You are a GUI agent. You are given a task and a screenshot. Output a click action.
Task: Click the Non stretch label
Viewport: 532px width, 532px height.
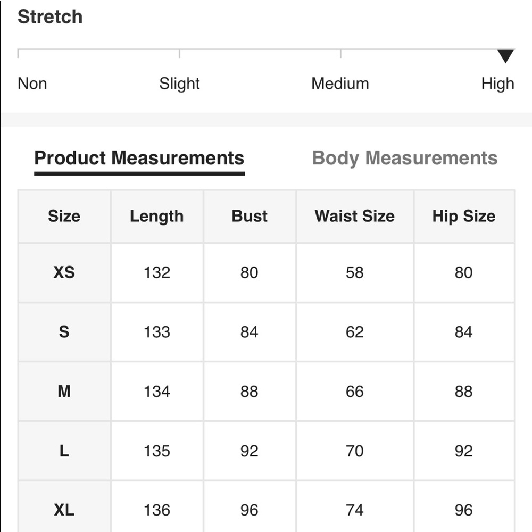tap(32, 84)
